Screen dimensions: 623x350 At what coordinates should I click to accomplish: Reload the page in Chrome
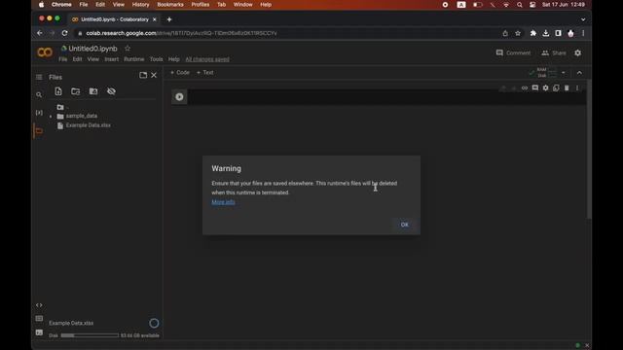click(64, 33)
